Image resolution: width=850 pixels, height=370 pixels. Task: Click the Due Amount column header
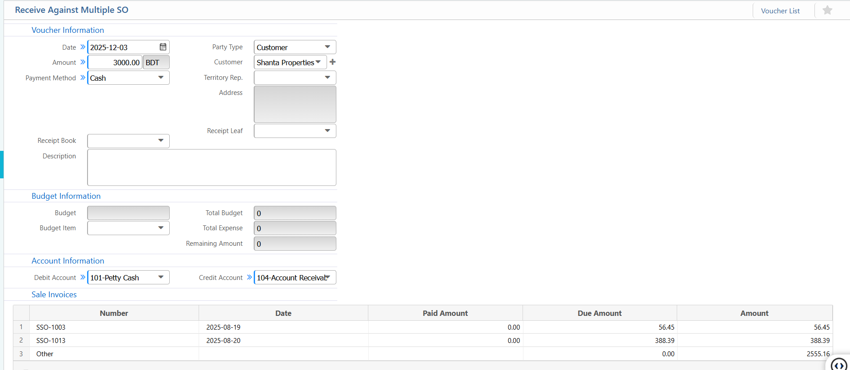click(600, 313)
